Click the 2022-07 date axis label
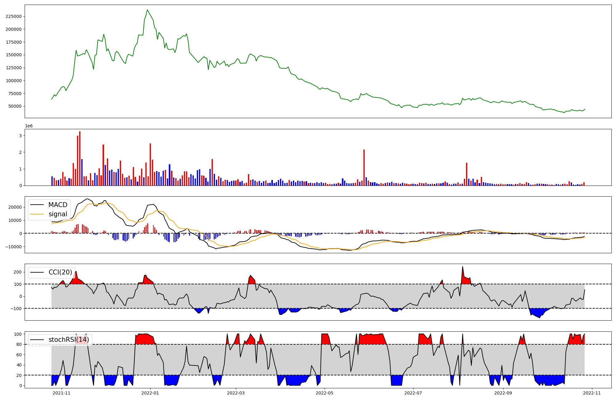 point(413,393)
